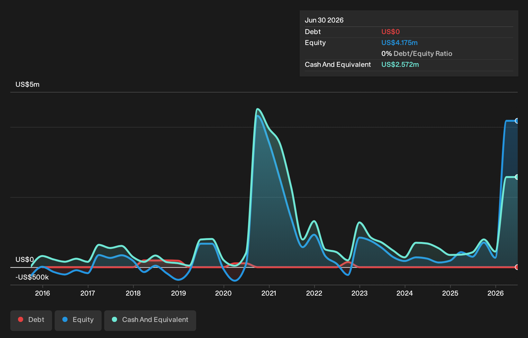Click the 2025 x-axis label
528x338 pixels.
pyautogui.click(x=450, y=293)
